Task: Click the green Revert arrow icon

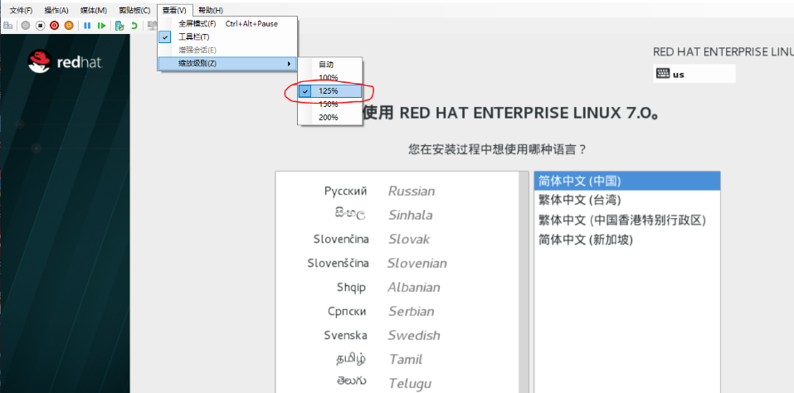Action: click(134, 26)
